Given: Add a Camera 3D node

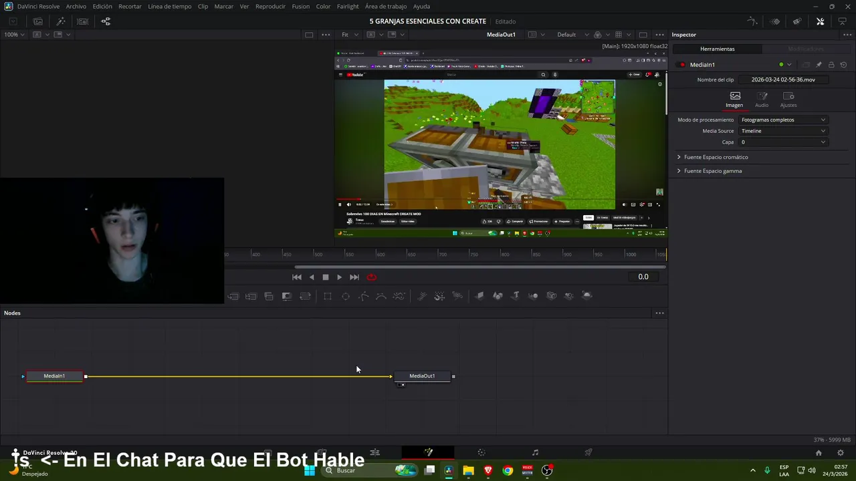Looking at the screenshot, I should [x=551, y=296].
